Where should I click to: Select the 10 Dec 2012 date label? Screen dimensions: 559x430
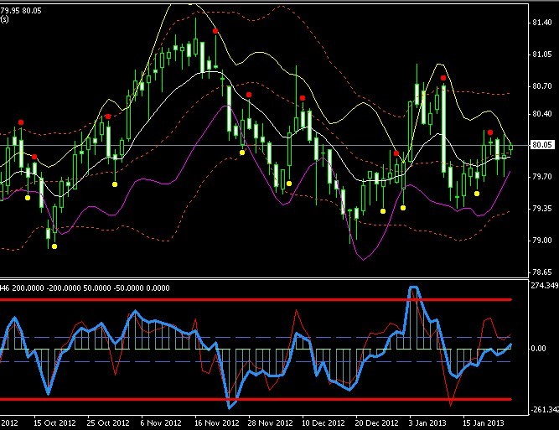[x=323, y=423]
